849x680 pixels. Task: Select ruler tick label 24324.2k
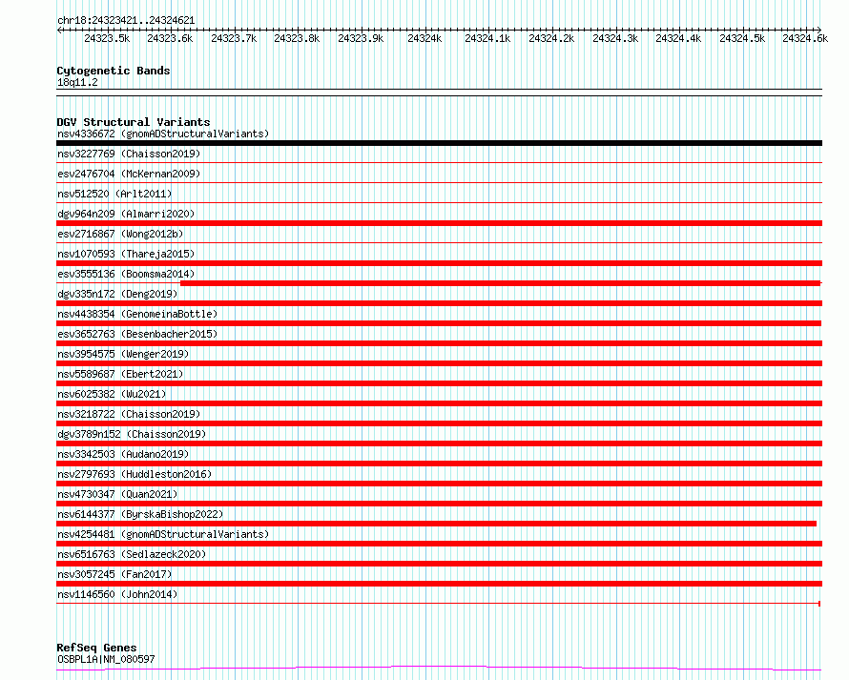point(551,38)
